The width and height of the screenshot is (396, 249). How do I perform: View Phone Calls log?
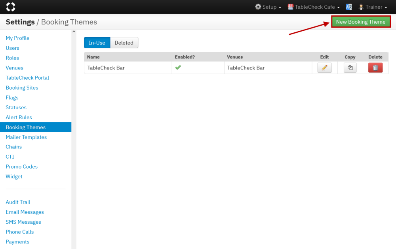tap(20, 232)
